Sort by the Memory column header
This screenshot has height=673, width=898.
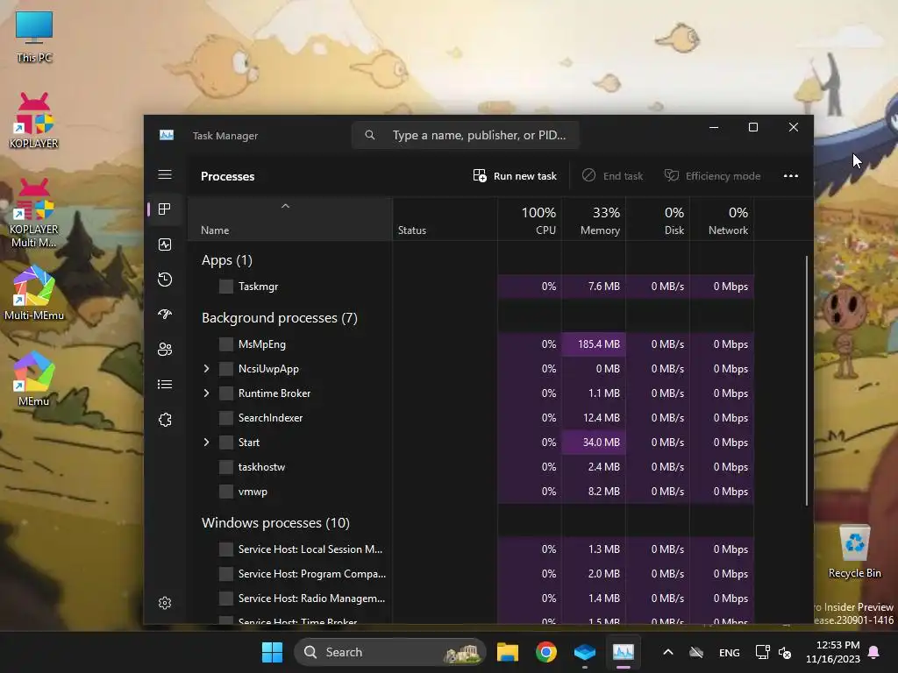594,220
